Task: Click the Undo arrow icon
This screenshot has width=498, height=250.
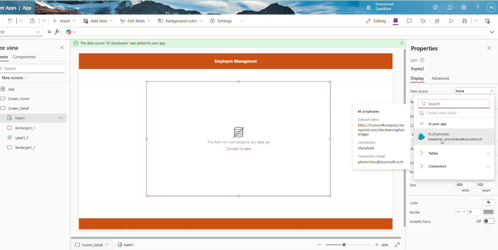Action: click(x=10, y=21)
